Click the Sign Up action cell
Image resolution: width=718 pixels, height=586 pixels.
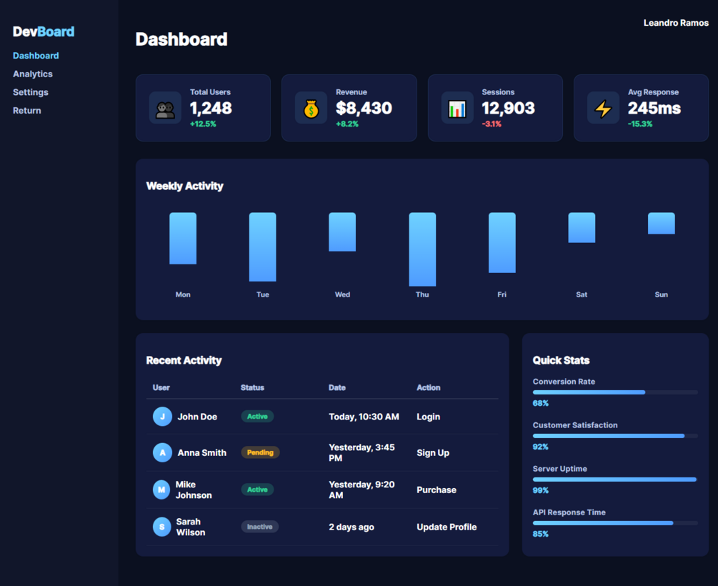433,452
